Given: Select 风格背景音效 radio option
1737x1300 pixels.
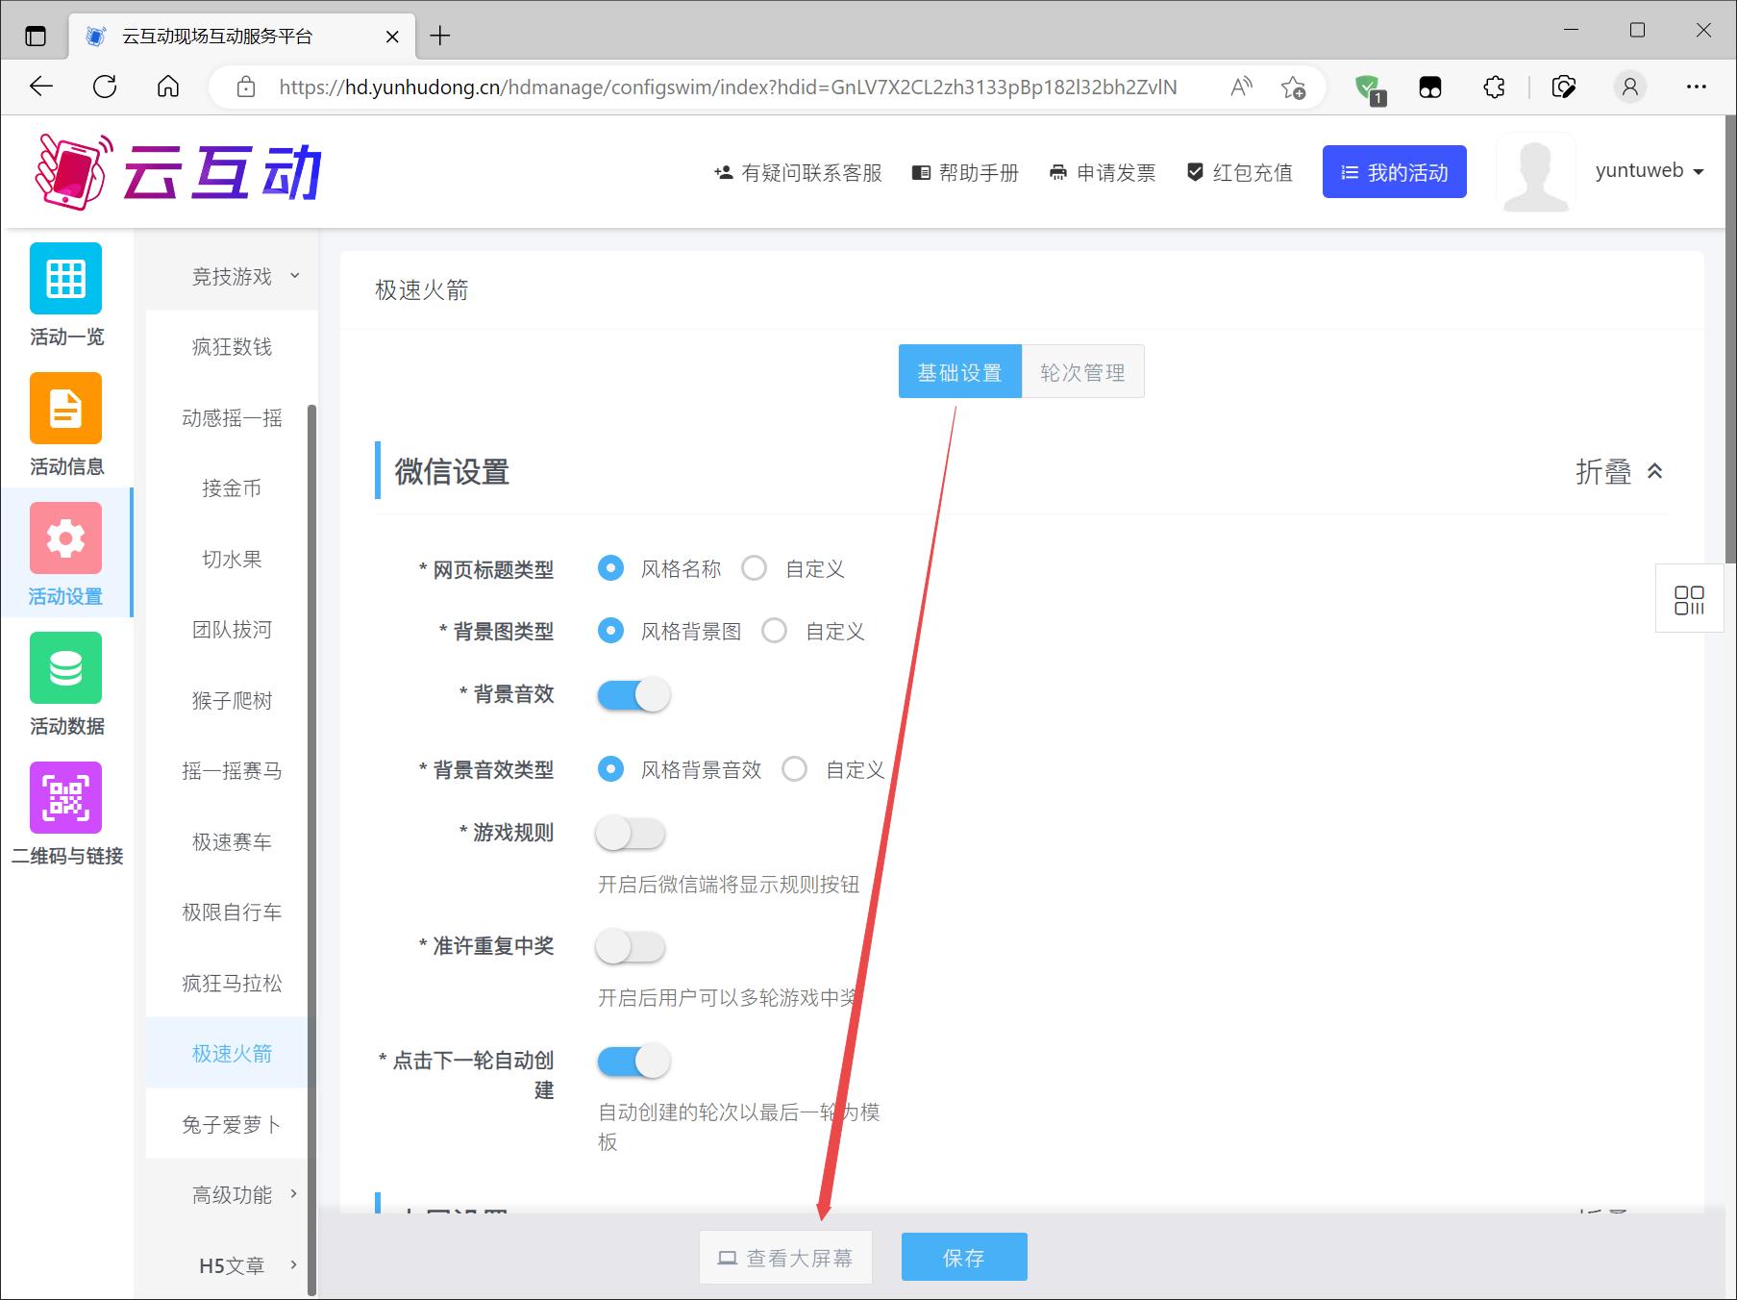Looking at the screenshot, I should (x=610, y=769).
